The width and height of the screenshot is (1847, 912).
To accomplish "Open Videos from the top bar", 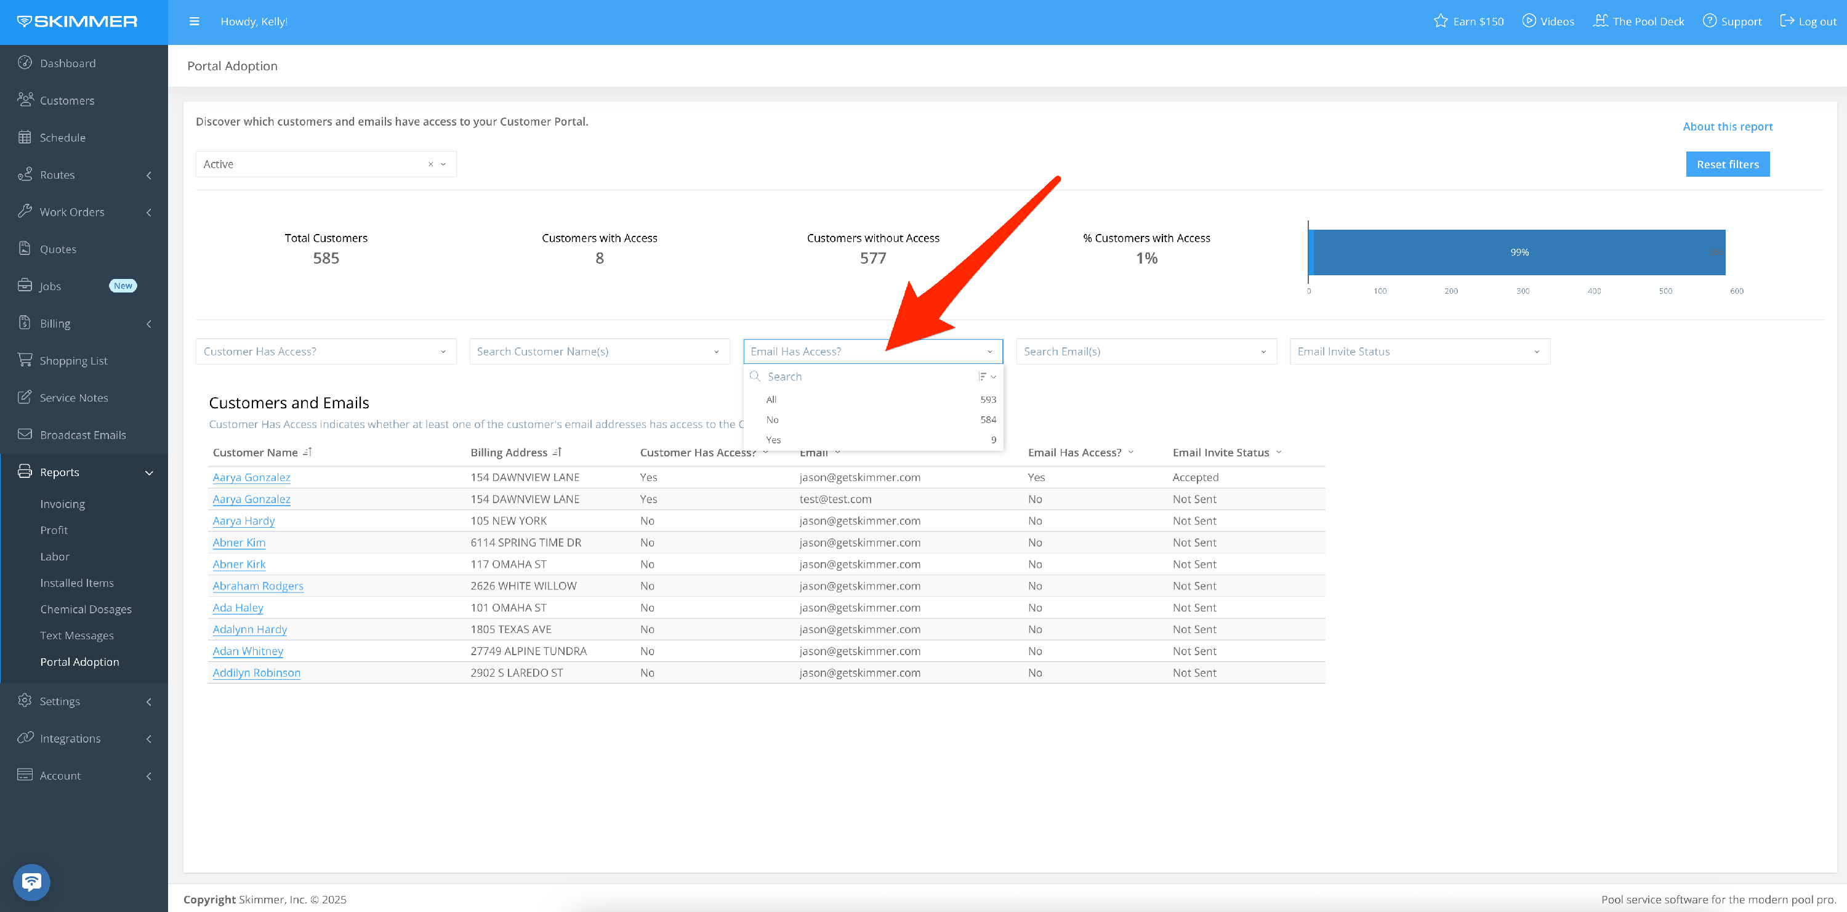I will point(1548,22).
